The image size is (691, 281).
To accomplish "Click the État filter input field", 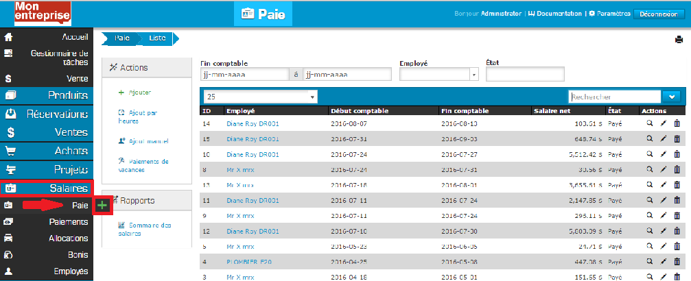I will point(524,74).
